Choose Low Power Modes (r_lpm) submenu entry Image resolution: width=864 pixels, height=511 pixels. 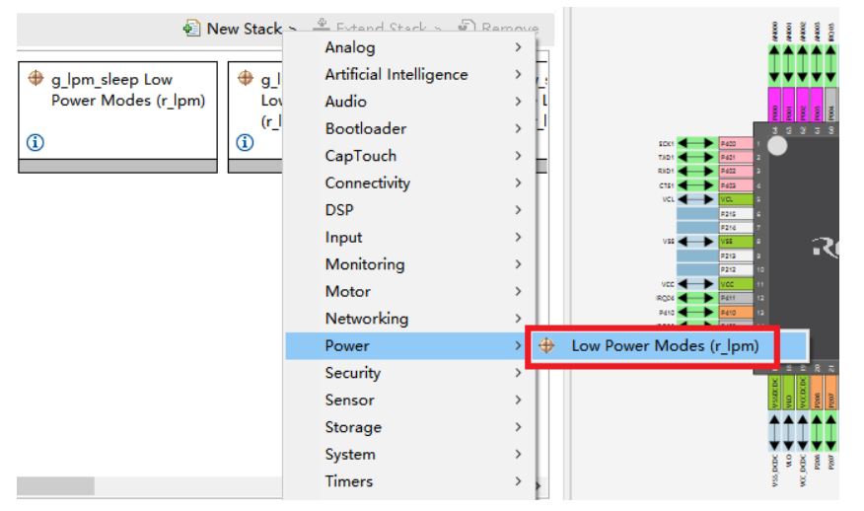(665, 345)
